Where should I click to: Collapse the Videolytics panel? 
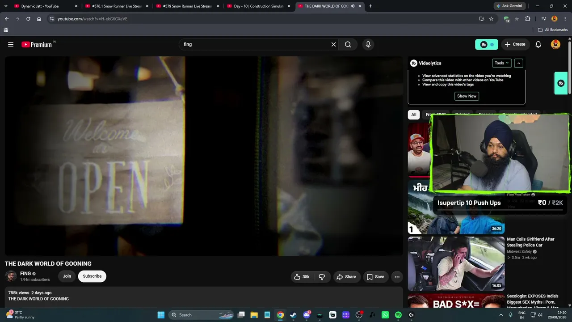518,63
